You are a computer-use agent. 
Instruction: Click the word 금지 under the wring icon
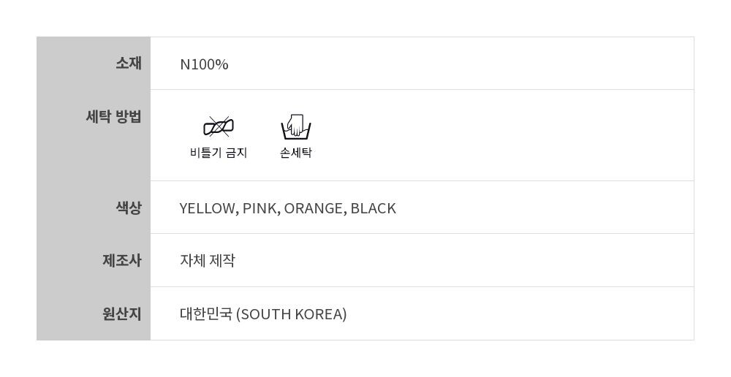pos(236,153)
